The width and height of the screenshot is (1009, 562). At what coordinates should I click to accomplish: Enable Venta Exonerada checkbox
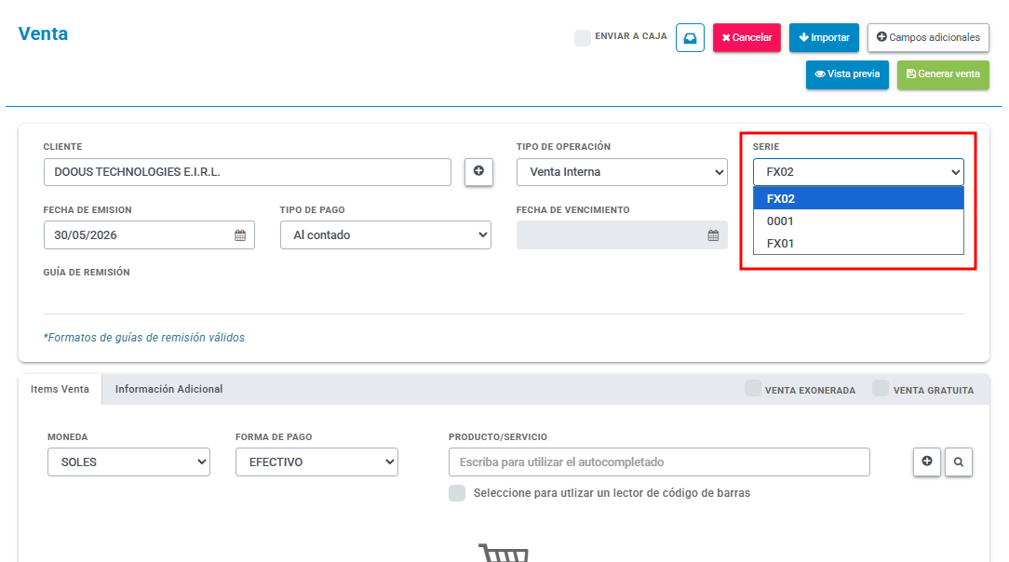click(x=752, y=388)
